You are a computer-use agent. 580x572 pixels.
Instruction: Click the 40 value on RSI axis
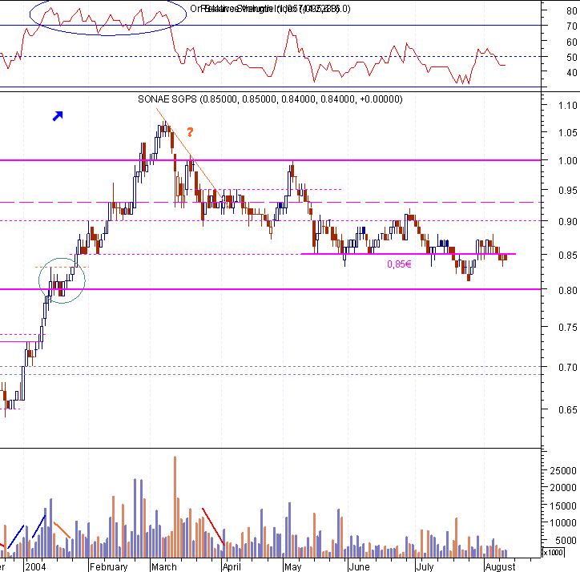pyautogui.click(x=571, y=73)
